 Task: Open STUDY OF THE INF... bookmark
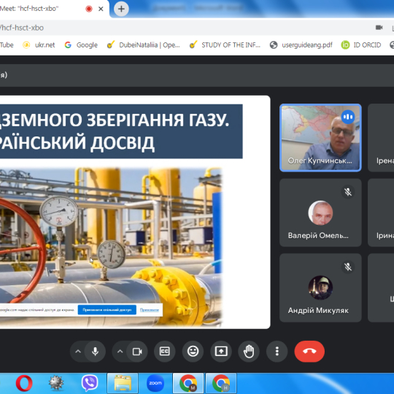pos(225,45)
